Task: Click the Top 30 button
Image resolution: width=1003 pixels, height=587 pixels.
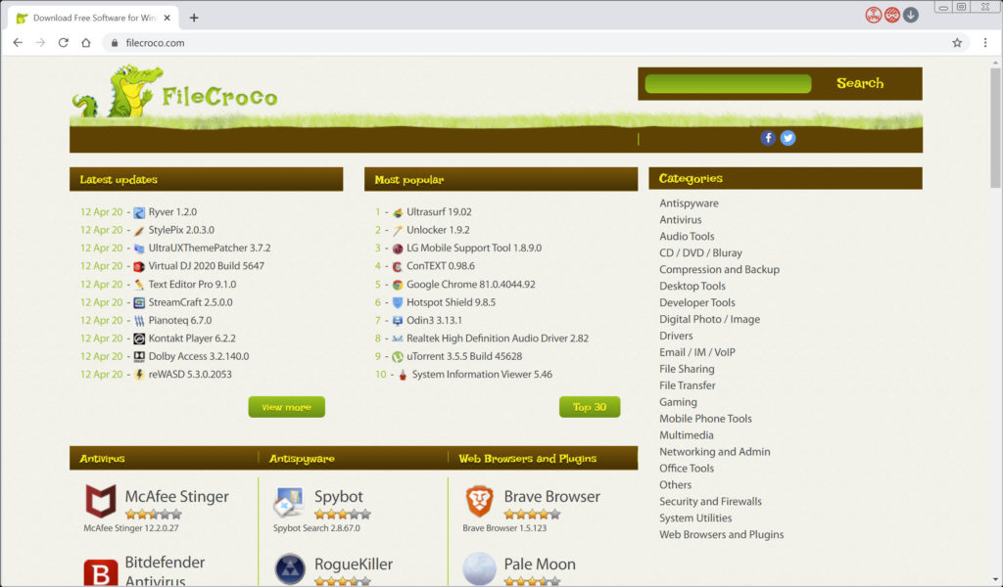Action: (590, 407)
